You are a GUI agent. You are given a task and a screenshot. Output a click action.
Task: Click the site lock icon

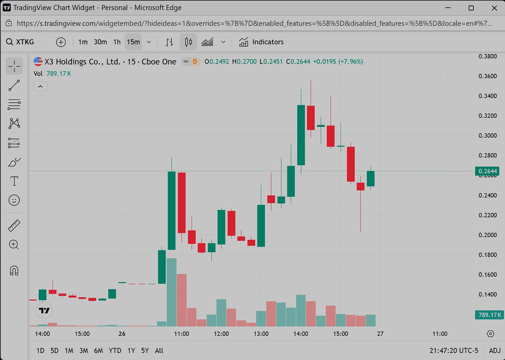click(9, 23)
